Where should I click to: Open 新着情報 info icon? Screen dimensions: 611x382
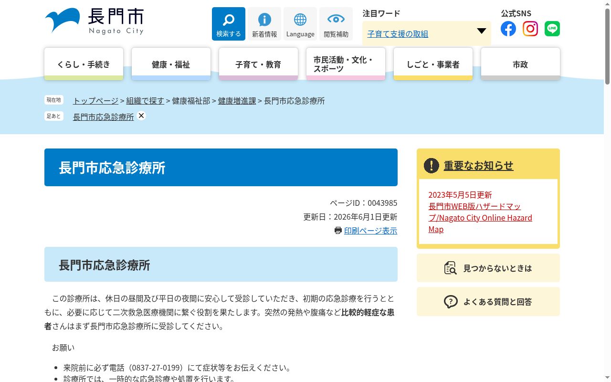pos(264,24)
